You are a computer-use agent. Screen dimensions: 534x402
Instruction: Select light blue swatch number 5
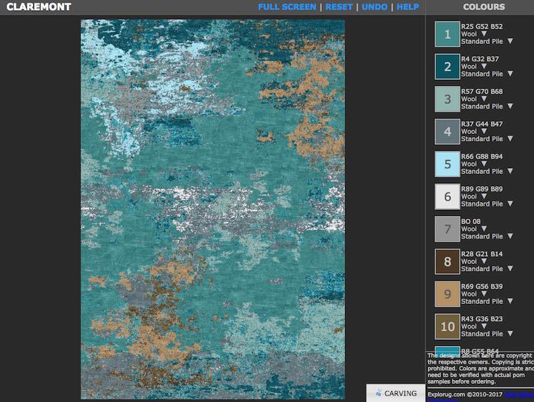click(x=447, y=164)
